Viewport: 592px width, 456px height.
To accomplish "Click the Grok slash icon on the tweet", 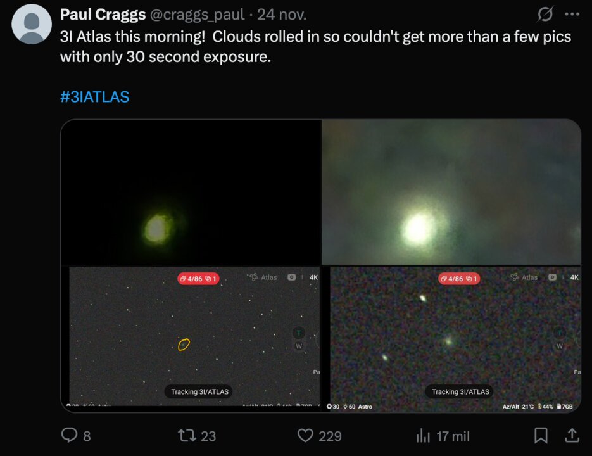I will click(545, 14).
